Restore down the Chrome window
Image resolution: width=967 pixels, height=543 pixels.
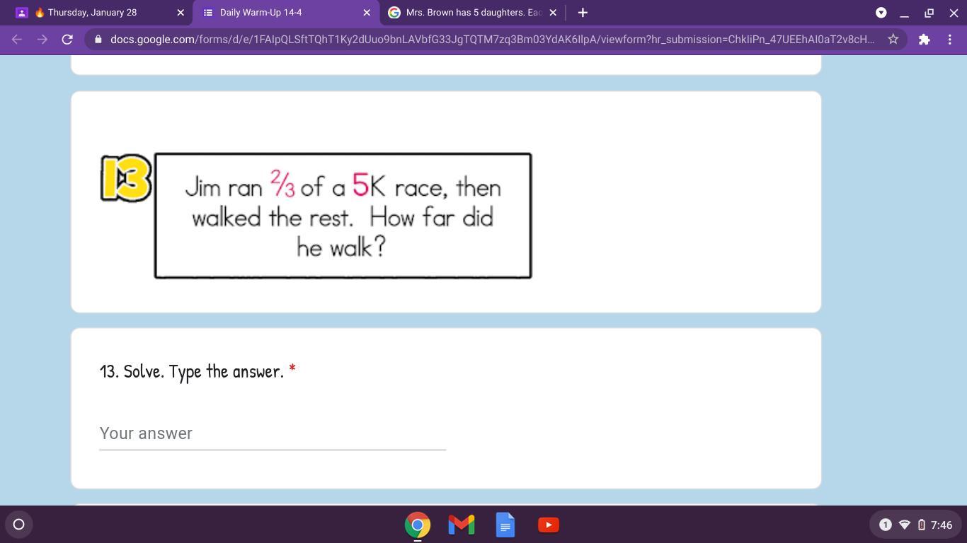(x=929, y=13)
